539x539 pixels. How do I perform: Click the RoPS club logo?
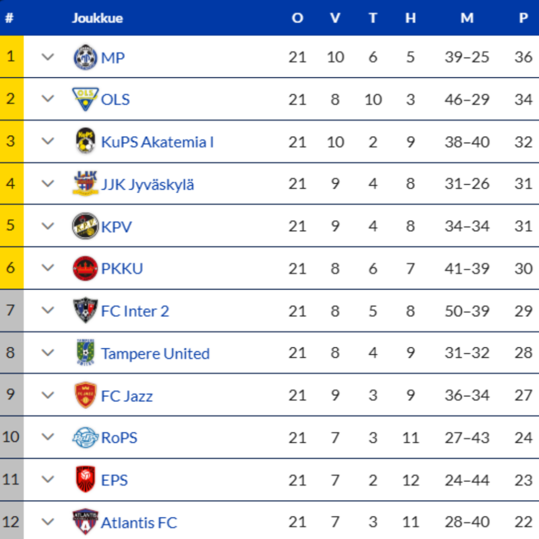[x=85, y=437]
